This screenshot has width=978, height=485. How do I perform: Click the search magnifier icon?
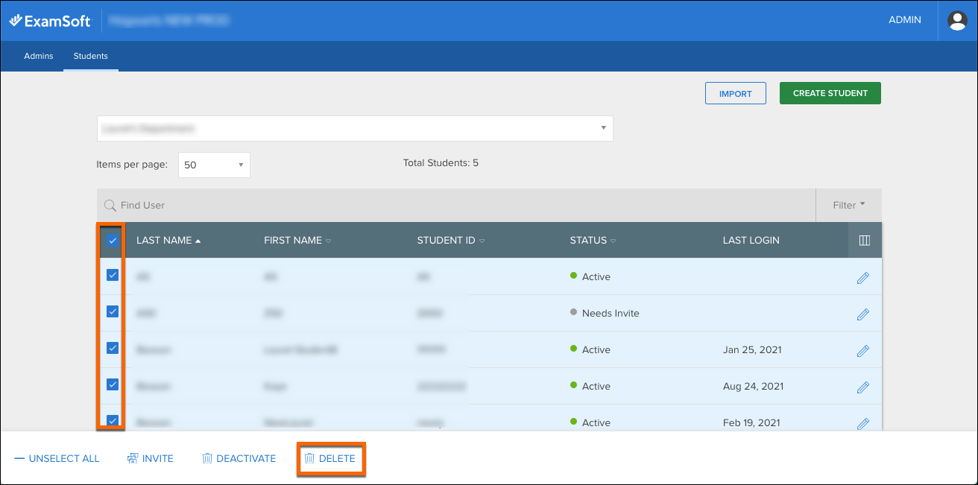click(110, 205)
